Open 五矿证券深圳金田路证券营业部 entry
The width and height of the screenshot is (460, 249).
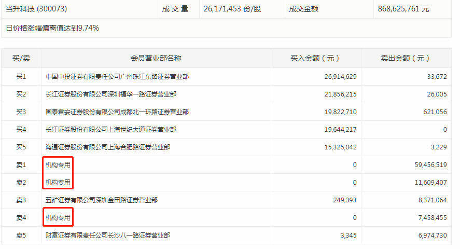click(101, 200)
